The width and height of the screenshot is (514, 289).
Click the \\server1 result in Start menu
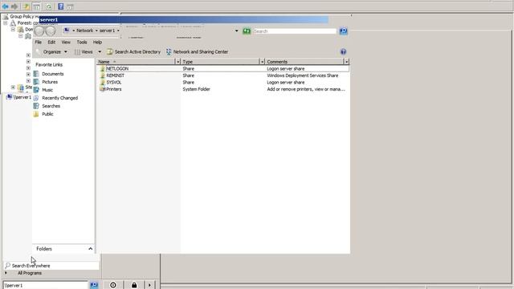[x=19, y=97]
